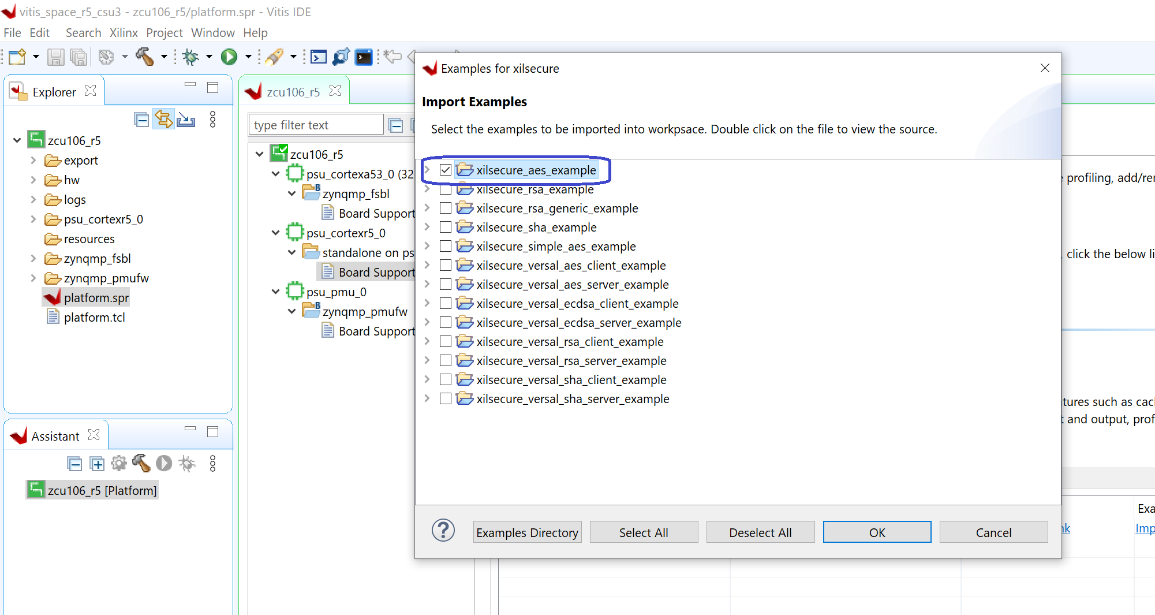1155x615 pixels.
Task: Click collapse icon beside filter text field
Action: (396, 125)
